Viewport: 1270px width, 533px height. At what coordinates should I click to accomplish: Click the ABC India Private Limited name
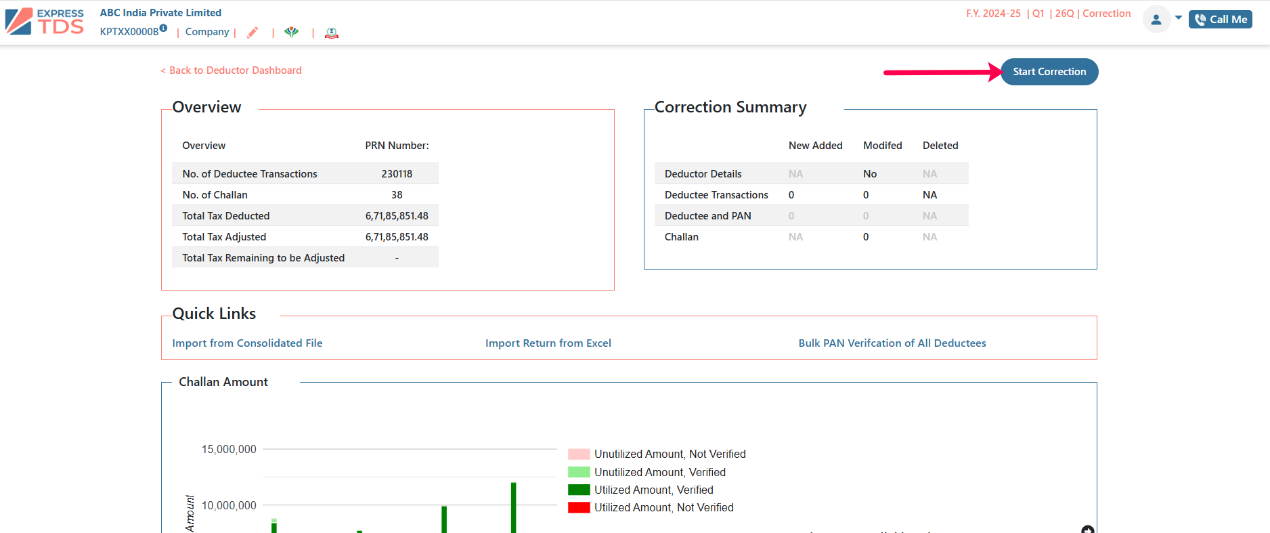click(160, 13)
